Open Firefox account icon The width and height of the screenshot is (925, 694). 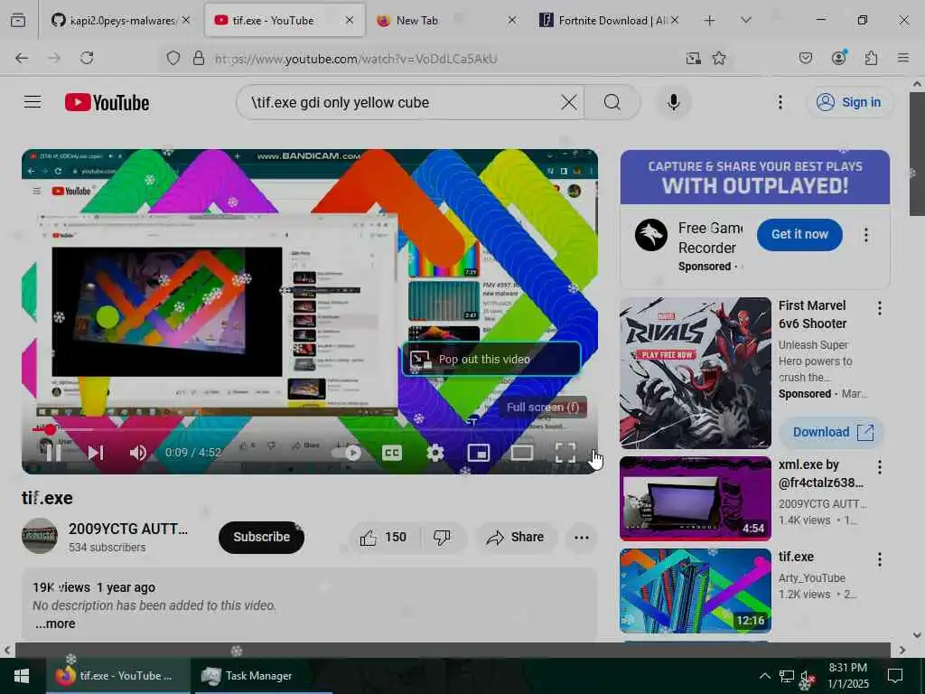pyautogui.click(x=838, y=58)
